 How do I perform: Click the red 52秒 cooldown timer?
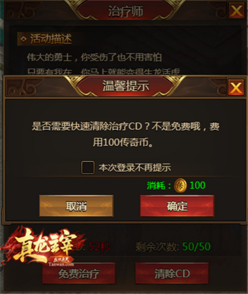pyautogui.click(x=99, y=246)
